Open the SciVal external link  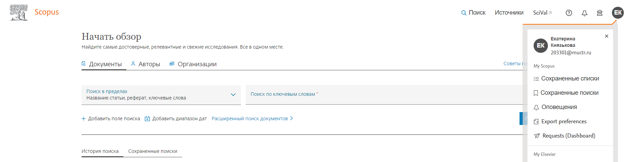(x=542, y=13)
